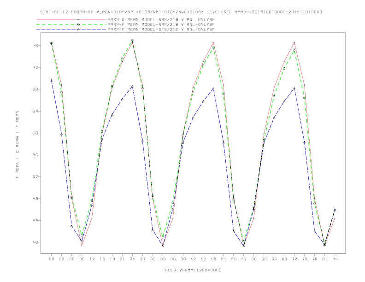Click y-axis tick label 76
The image size is (365, 282).
tap(35, 45)
